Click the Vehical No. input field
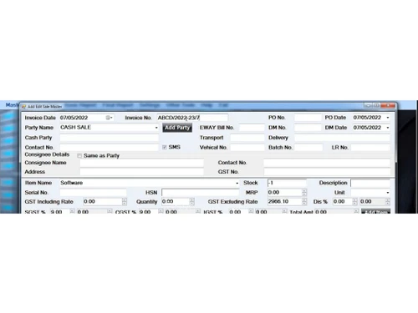This screenshot has height=313, width=418. click(247, 148)
